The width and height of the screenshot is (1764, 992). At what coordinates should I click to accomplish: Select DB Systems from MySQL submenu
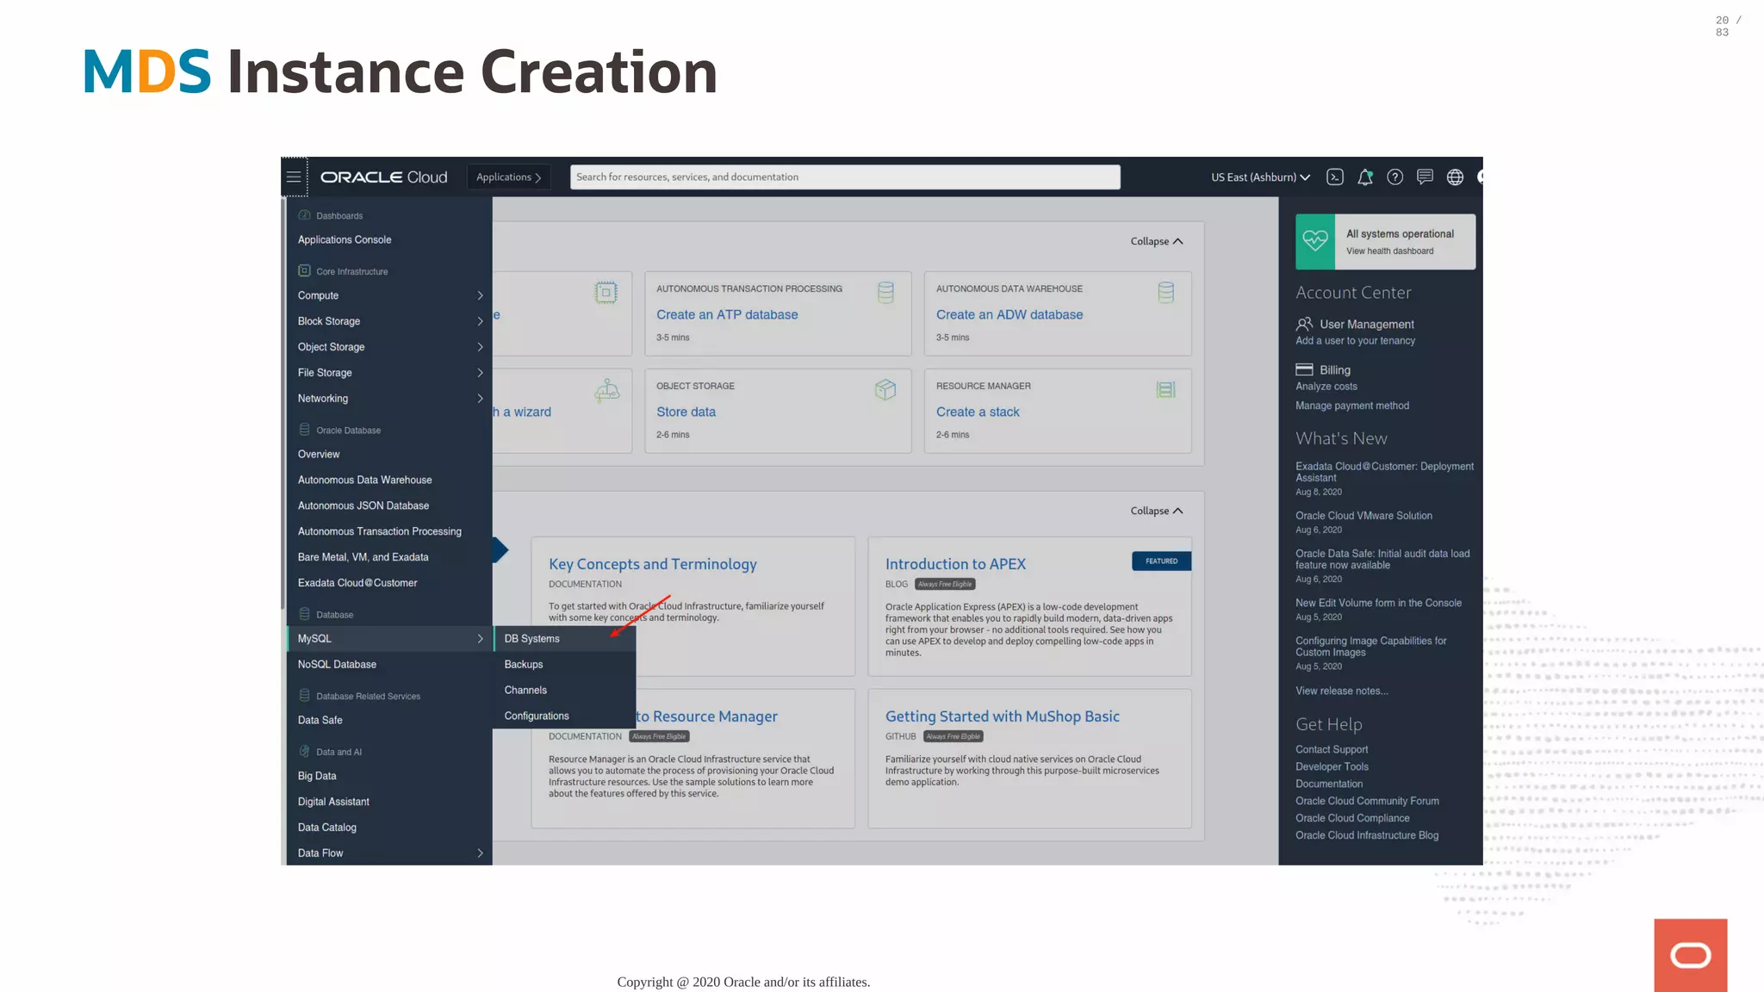coord(532,638)
